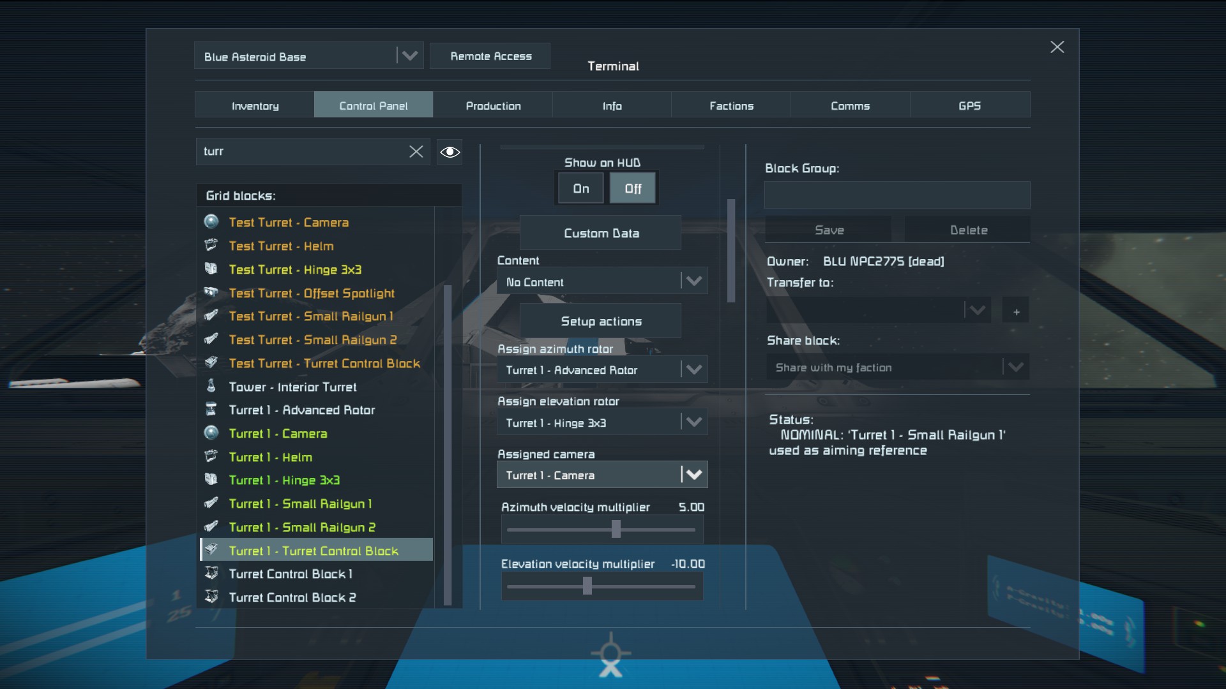The image size is (1226, 689).
Task: Click rotor icon for Turret 1 - Advanced Rotor
Action: coord(211,410)
